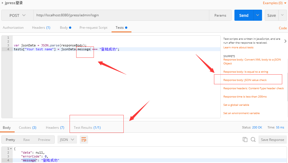Image resolution: width=288 pixels, height=163 pixels.
Task: Click the Save Response button
Action: tap(272, 140)
